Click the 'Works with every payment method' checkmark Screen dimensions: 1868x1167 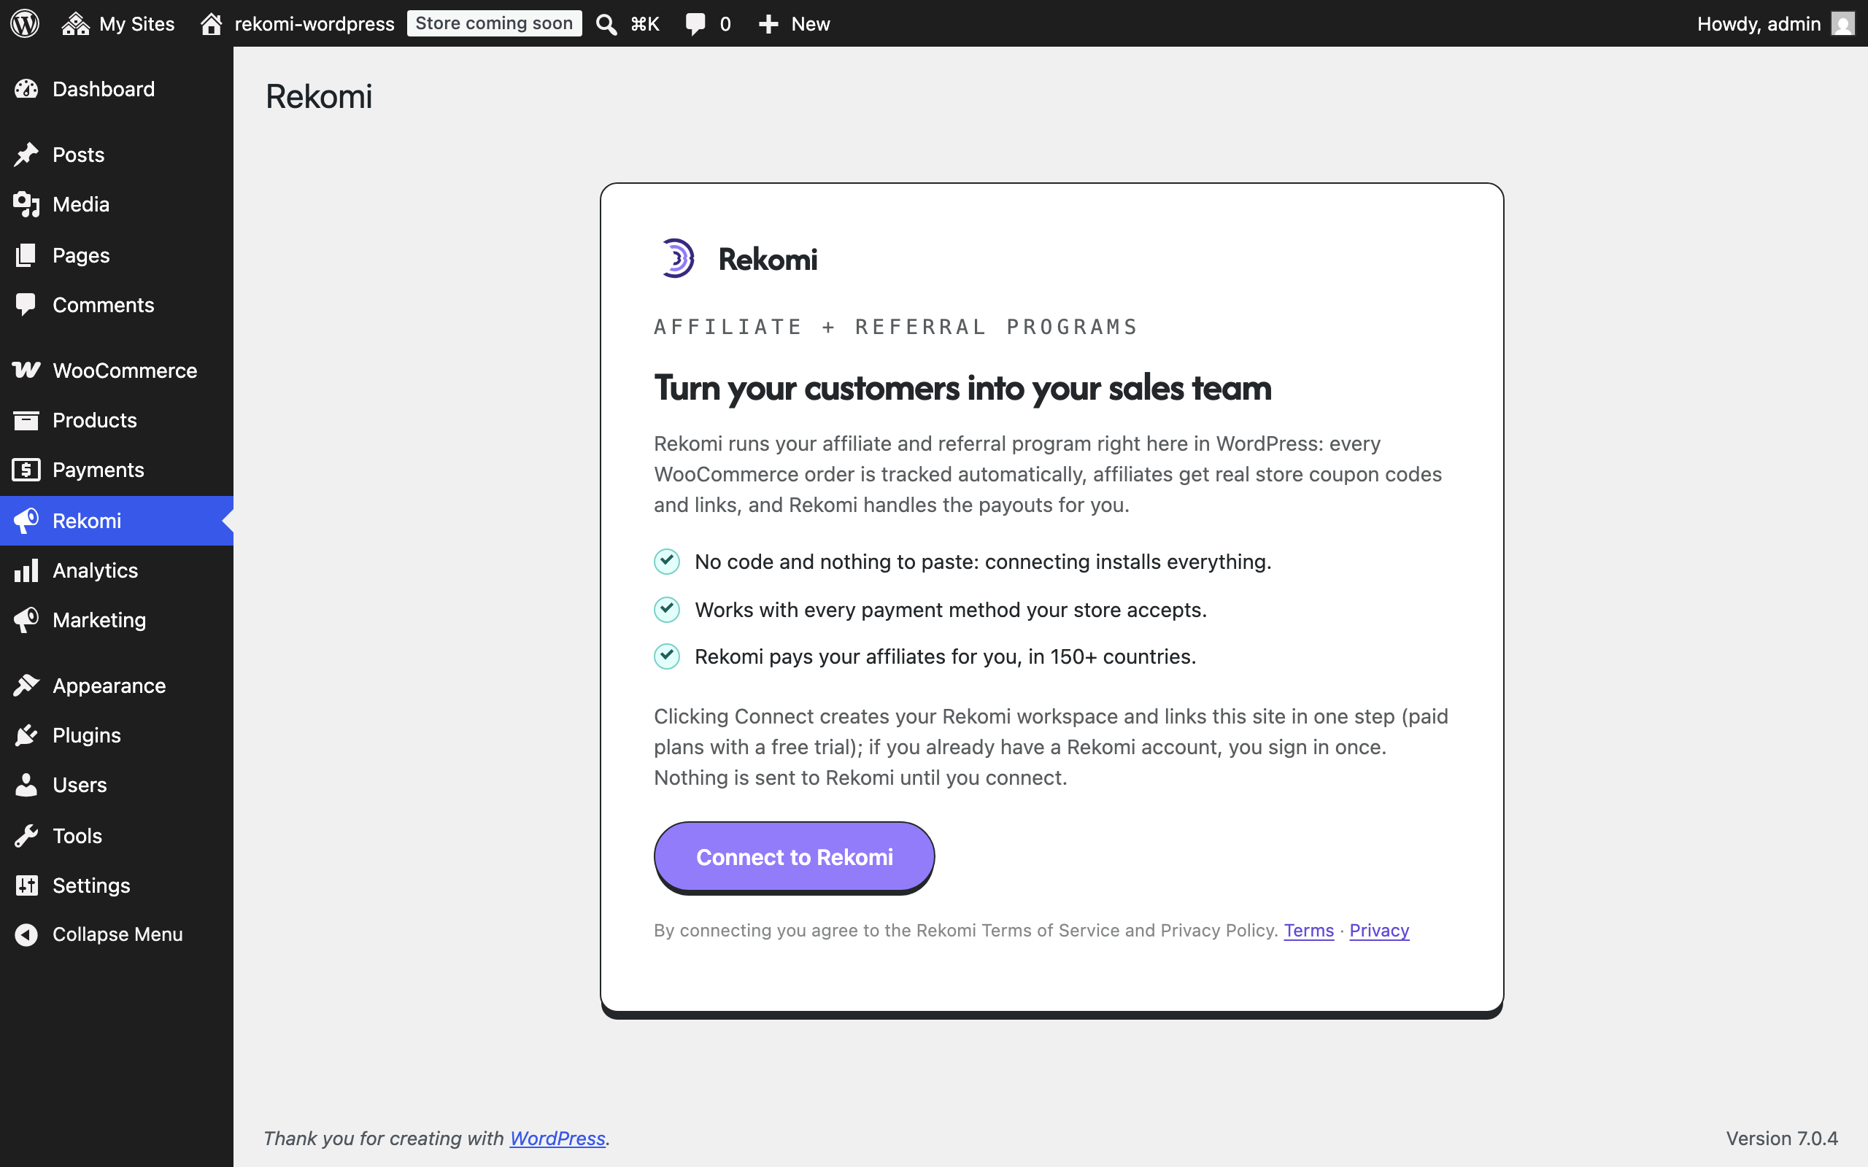(667, 609)
